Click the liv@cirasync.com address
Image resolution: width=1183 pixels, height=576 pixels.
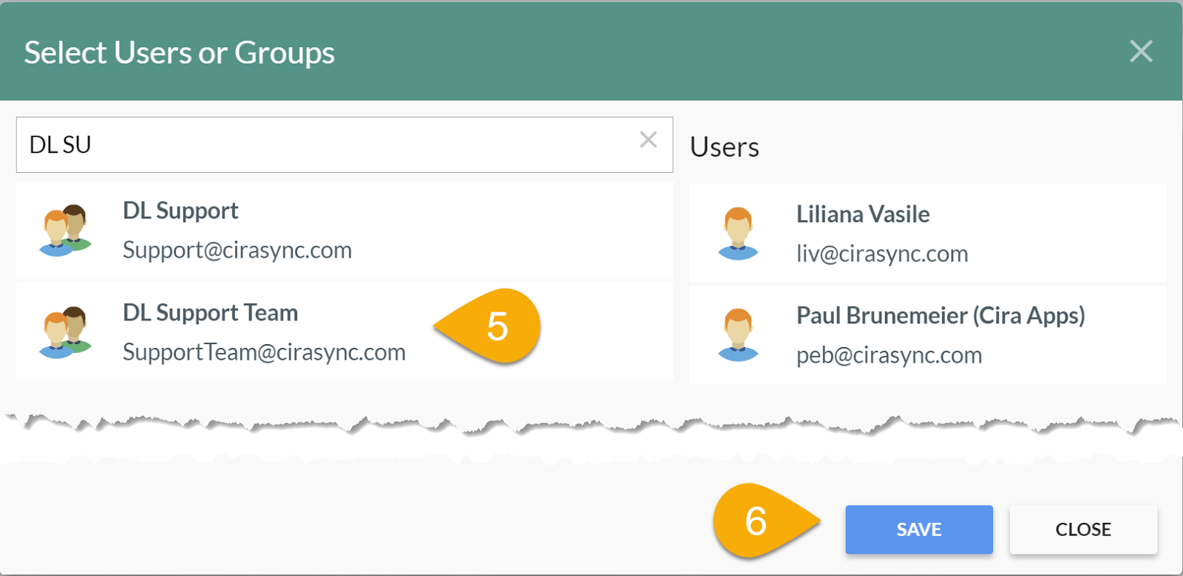[882, 254]
